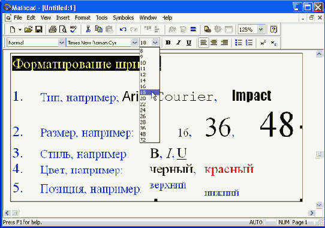Select font size 36 in the dropdown list
This screenshot has width=325, height=228.
[x=149, y=128]
